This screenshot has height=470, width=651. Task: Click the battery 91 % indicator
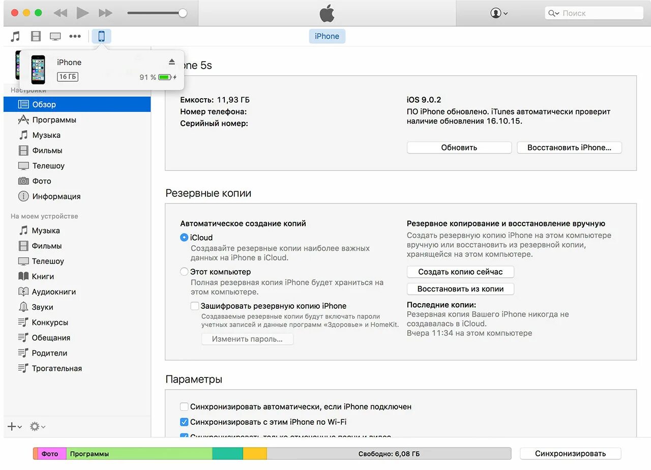[158, 77]
